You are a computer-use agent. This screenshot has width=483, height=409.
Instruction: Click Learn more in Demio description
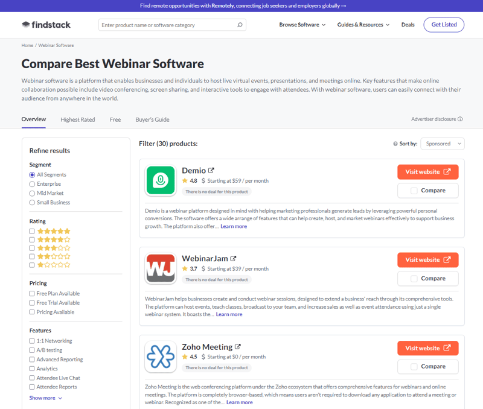point(234,226)
